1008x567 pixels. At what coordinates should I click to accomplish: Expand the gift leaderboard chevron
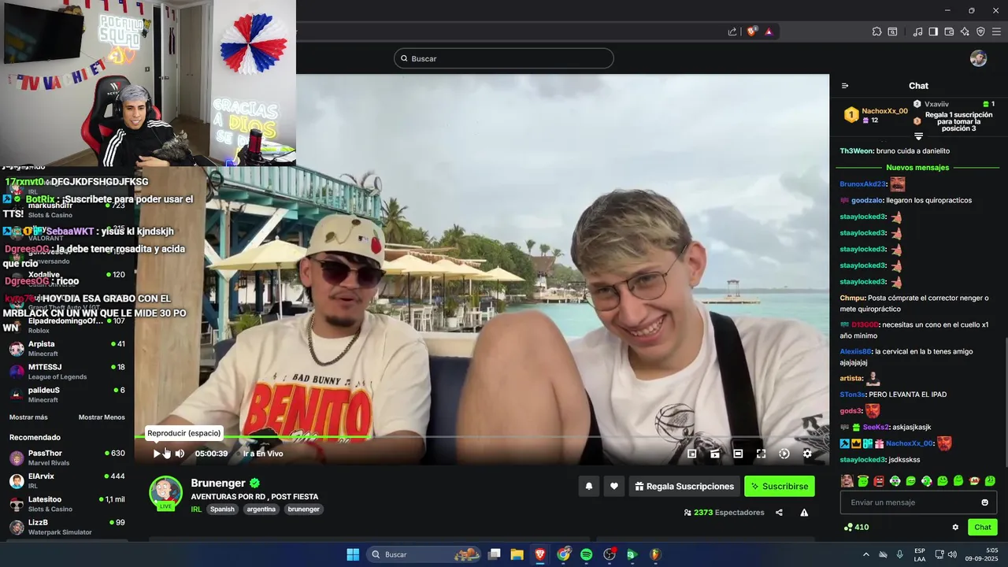pos(918,137)
